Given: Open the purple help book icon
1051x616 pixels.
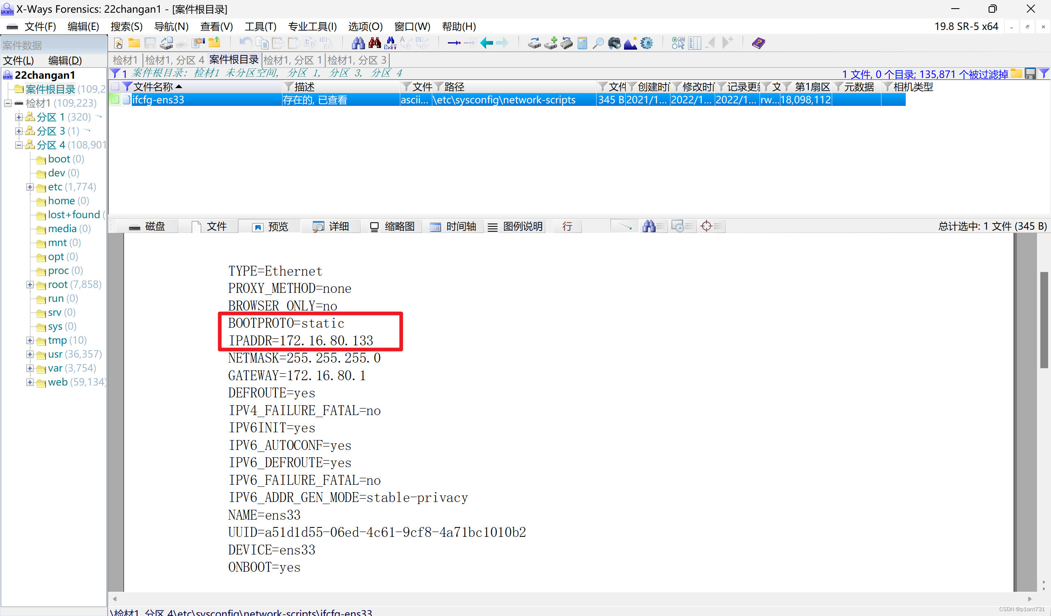Looking at the screenshot, I should click(758, 43).
